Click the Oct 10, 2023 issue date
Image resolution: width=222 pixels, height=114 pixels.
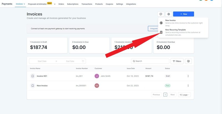[x=133, y=76]
